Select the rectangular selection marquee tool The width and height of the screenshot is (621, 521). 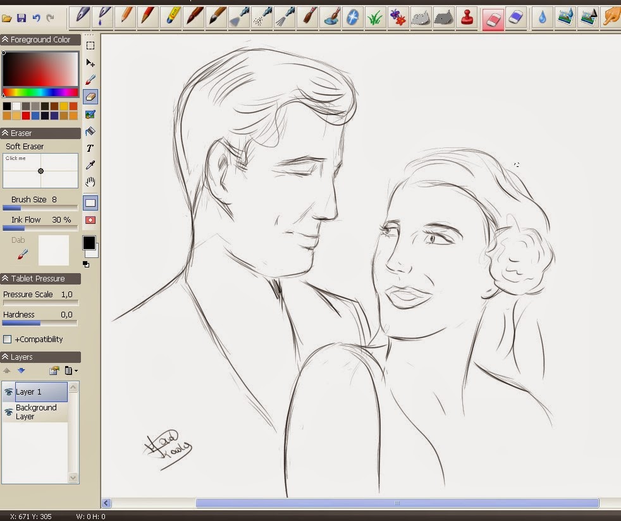[x=90, y=46]
